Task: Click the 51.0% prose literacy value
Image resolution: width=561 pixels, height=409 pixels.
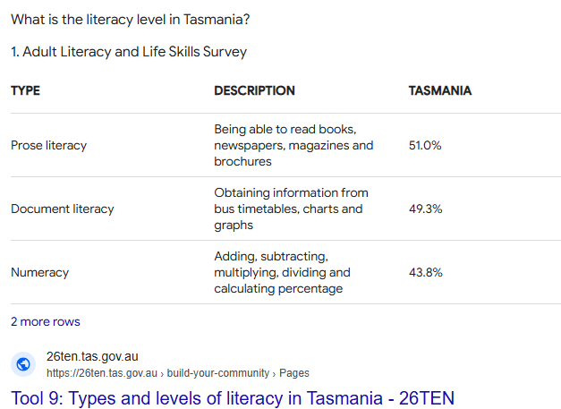Action: pyautogui.click(x=425, y=145)
